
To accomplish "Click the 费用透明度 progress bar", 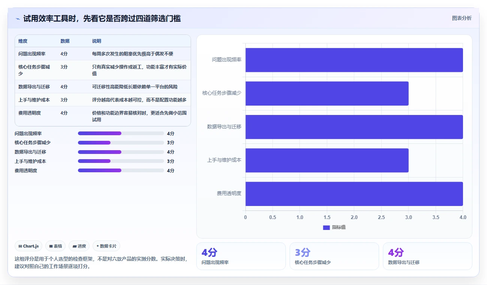I will tap(121, 170).
